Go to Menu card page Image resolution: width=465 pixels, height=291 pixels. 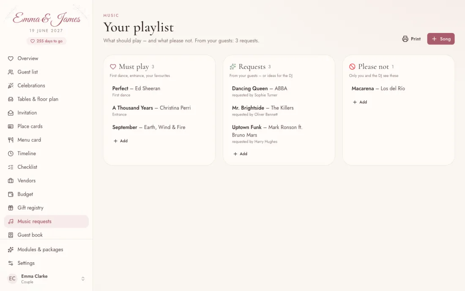point(46,140)
